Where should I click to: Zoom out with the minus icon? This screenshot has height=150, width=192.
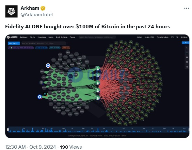187,62
